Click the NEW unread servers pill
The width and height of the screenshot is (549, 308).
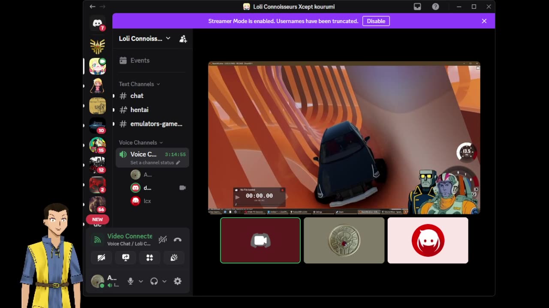(97, 219)
